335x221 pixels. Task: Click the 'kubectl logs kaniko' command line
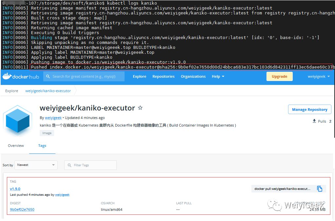click(x=132, y=3)
